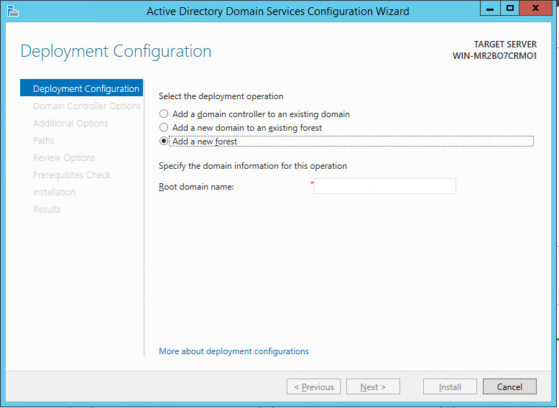Open 'More about deployment configurations' link
Screen dimensions: 559x408
[234, 351]
